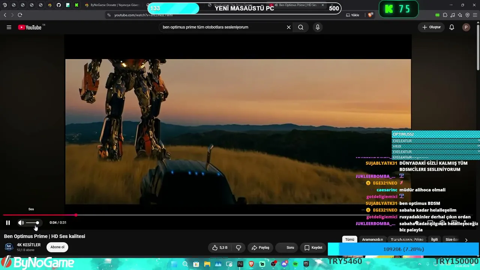Clear the YouTube search query
Image resolution: width=480 pixels, height=270 pixels.
pyautogui.click(x=289, y=27)
